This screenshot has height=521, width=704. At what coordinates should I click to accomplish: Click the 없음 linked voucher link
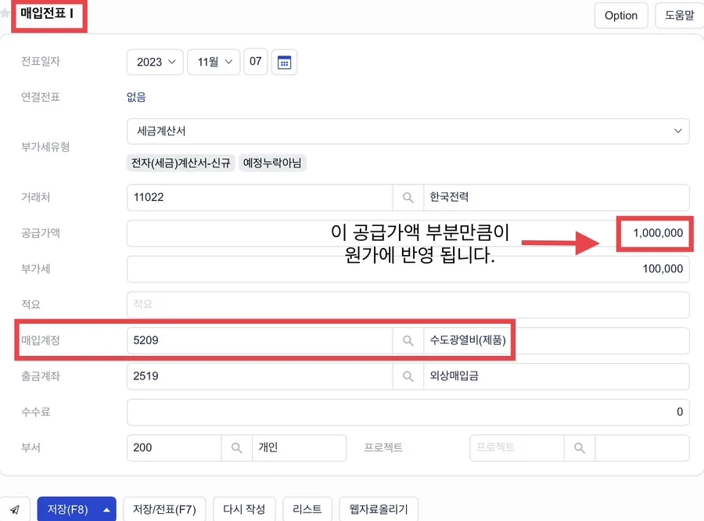click(x=136, y=97)
